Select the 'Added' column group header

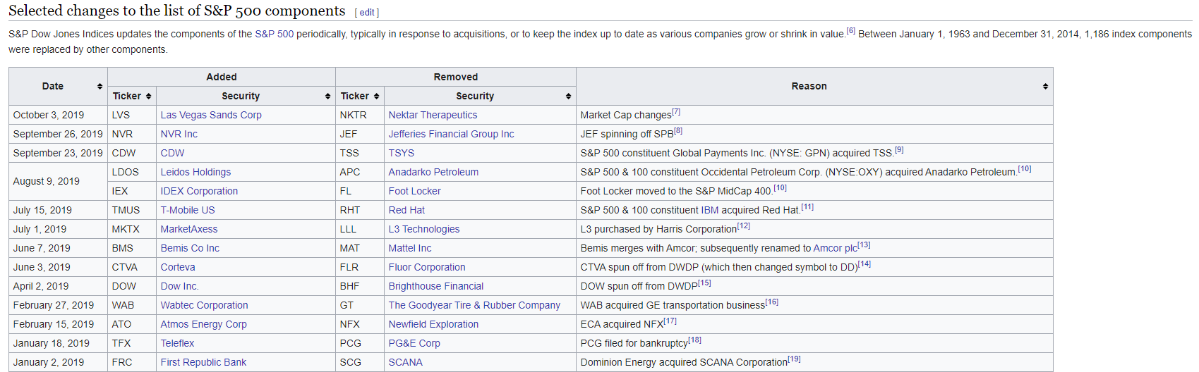[x=222, y=77]
